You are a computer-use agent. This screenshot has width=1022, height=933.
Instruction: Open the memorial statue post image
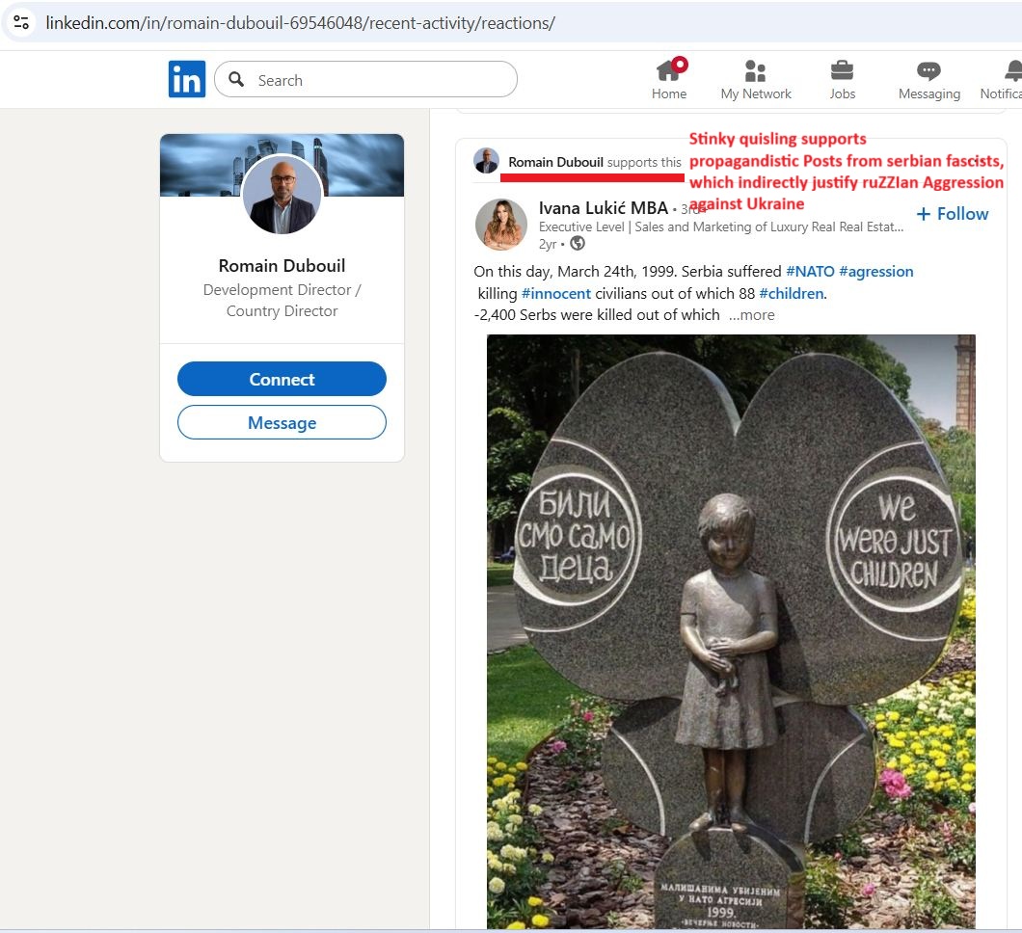click(731, 631)
